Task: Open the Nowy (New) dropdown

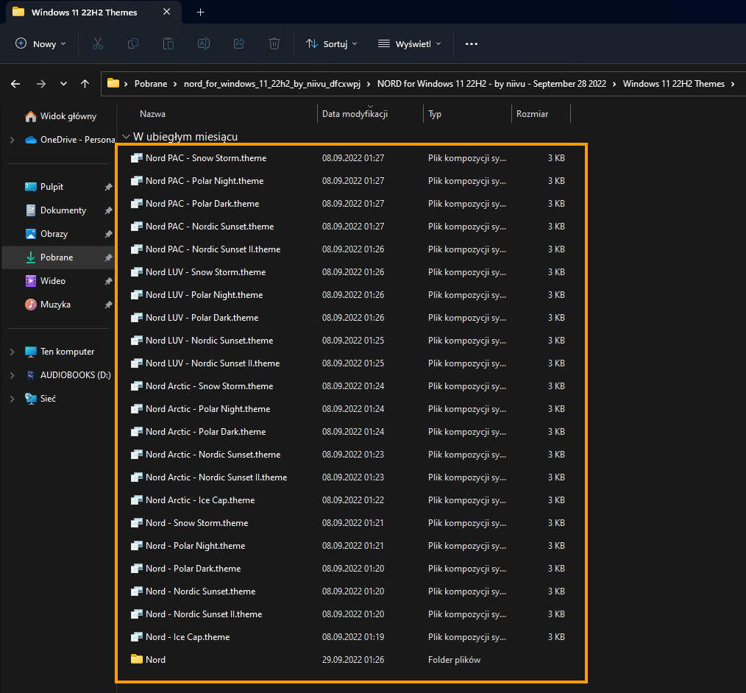Action: 41,43
